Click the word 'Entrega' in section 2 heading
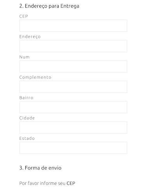 [70, 6]
